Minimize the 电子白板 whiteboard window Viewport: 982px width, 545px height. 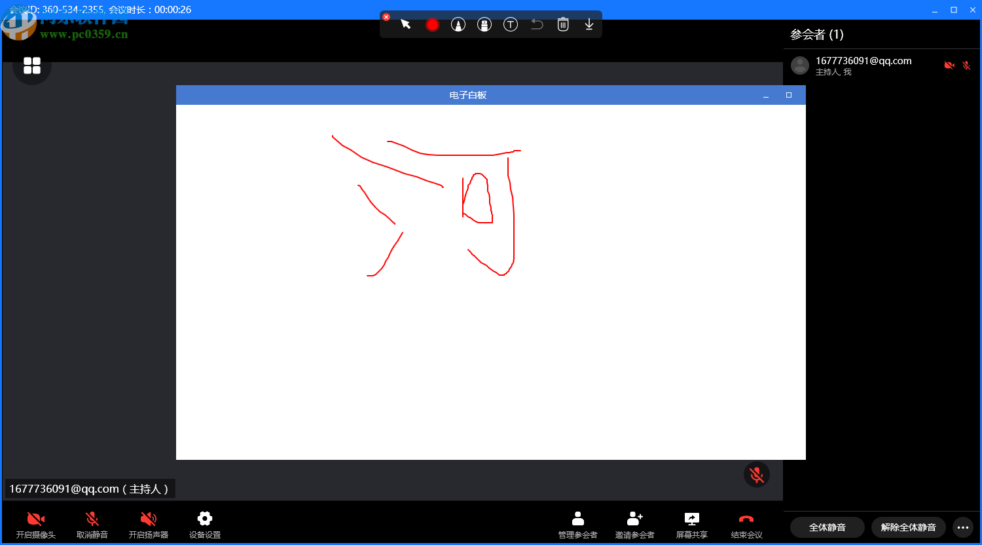(x=766, y=96)
